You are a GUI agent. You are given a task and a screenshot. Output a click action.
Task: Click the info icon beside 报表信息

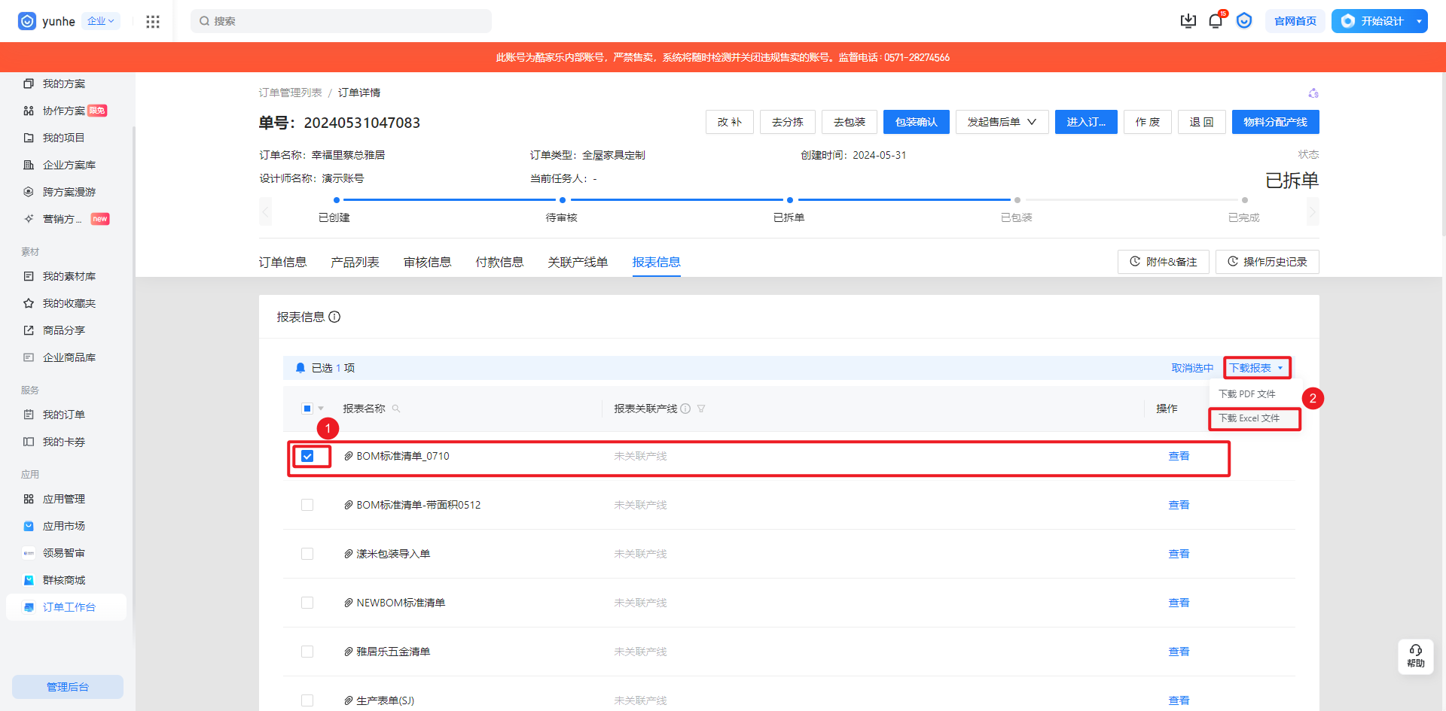[334, 317]
